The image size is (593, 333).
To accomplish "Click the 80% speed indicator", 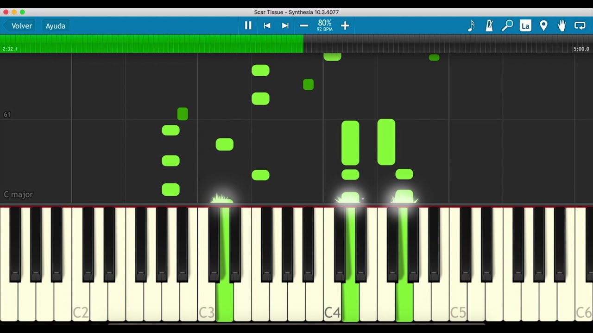I will tap(324, 25).
